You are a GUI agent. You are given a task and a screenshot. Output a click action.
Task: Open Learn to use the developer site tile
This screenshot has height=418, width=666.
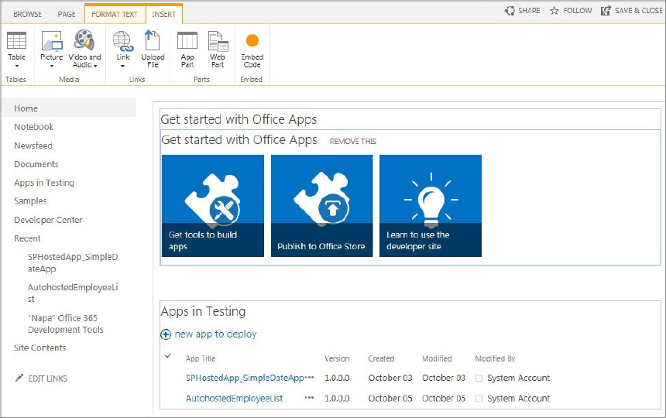tap(431, 206)
